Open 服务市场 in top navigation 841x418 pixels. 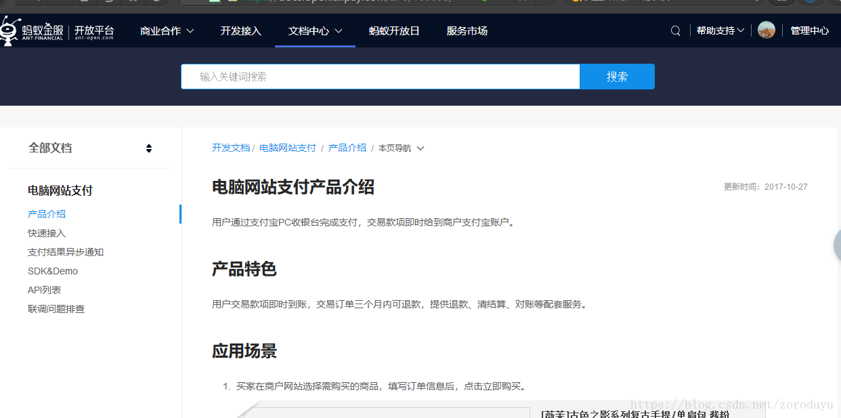pyautogui.click(x=467, y=31)
